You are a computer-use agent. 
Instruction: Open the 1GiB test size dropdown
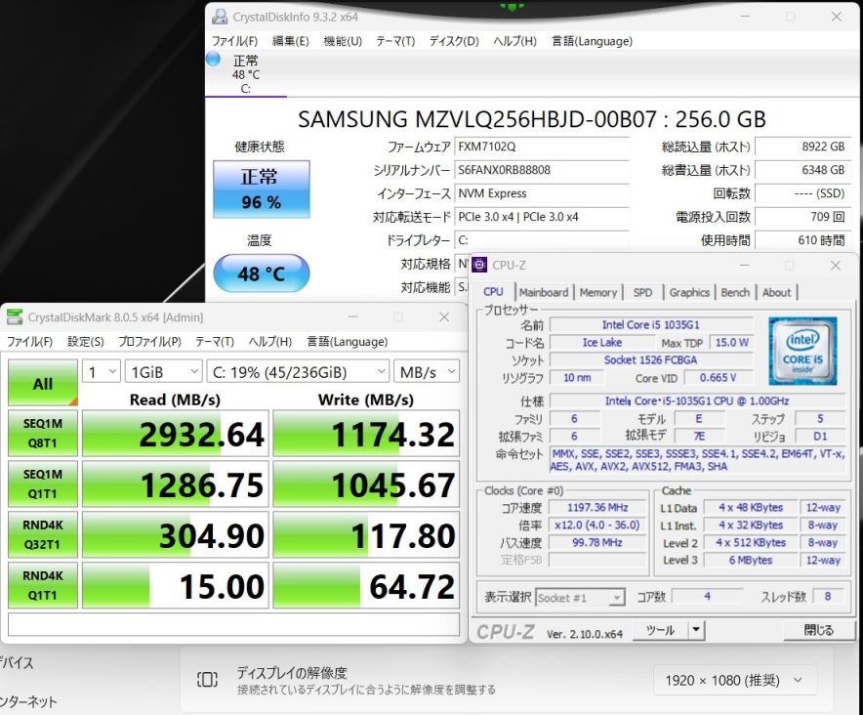(x=163, y=372)
